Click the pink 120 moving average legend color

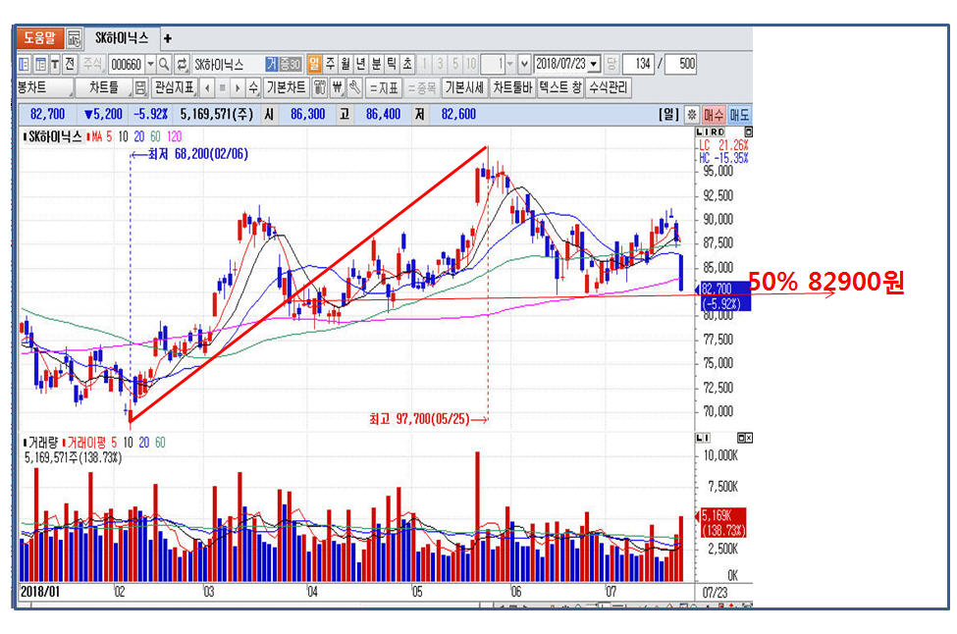coord(175,136)
